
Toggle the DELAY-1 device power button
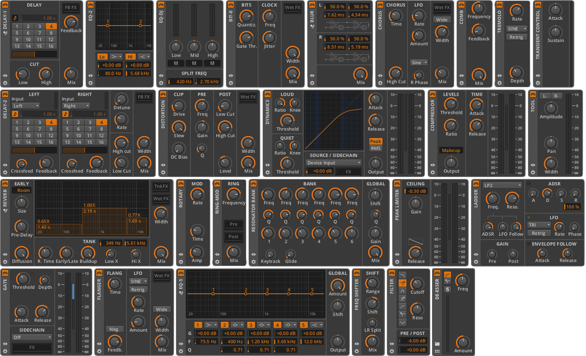pos(5,5)
